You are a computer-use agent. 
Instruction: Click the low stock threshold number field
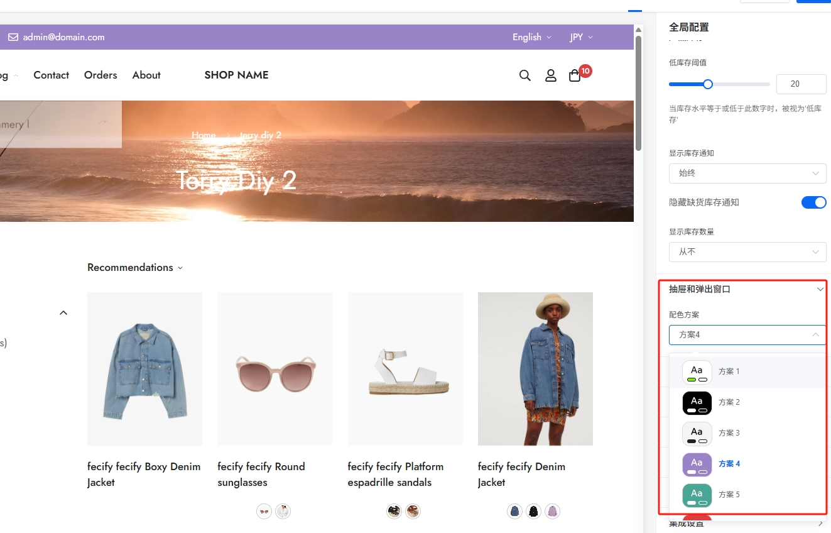801,84
